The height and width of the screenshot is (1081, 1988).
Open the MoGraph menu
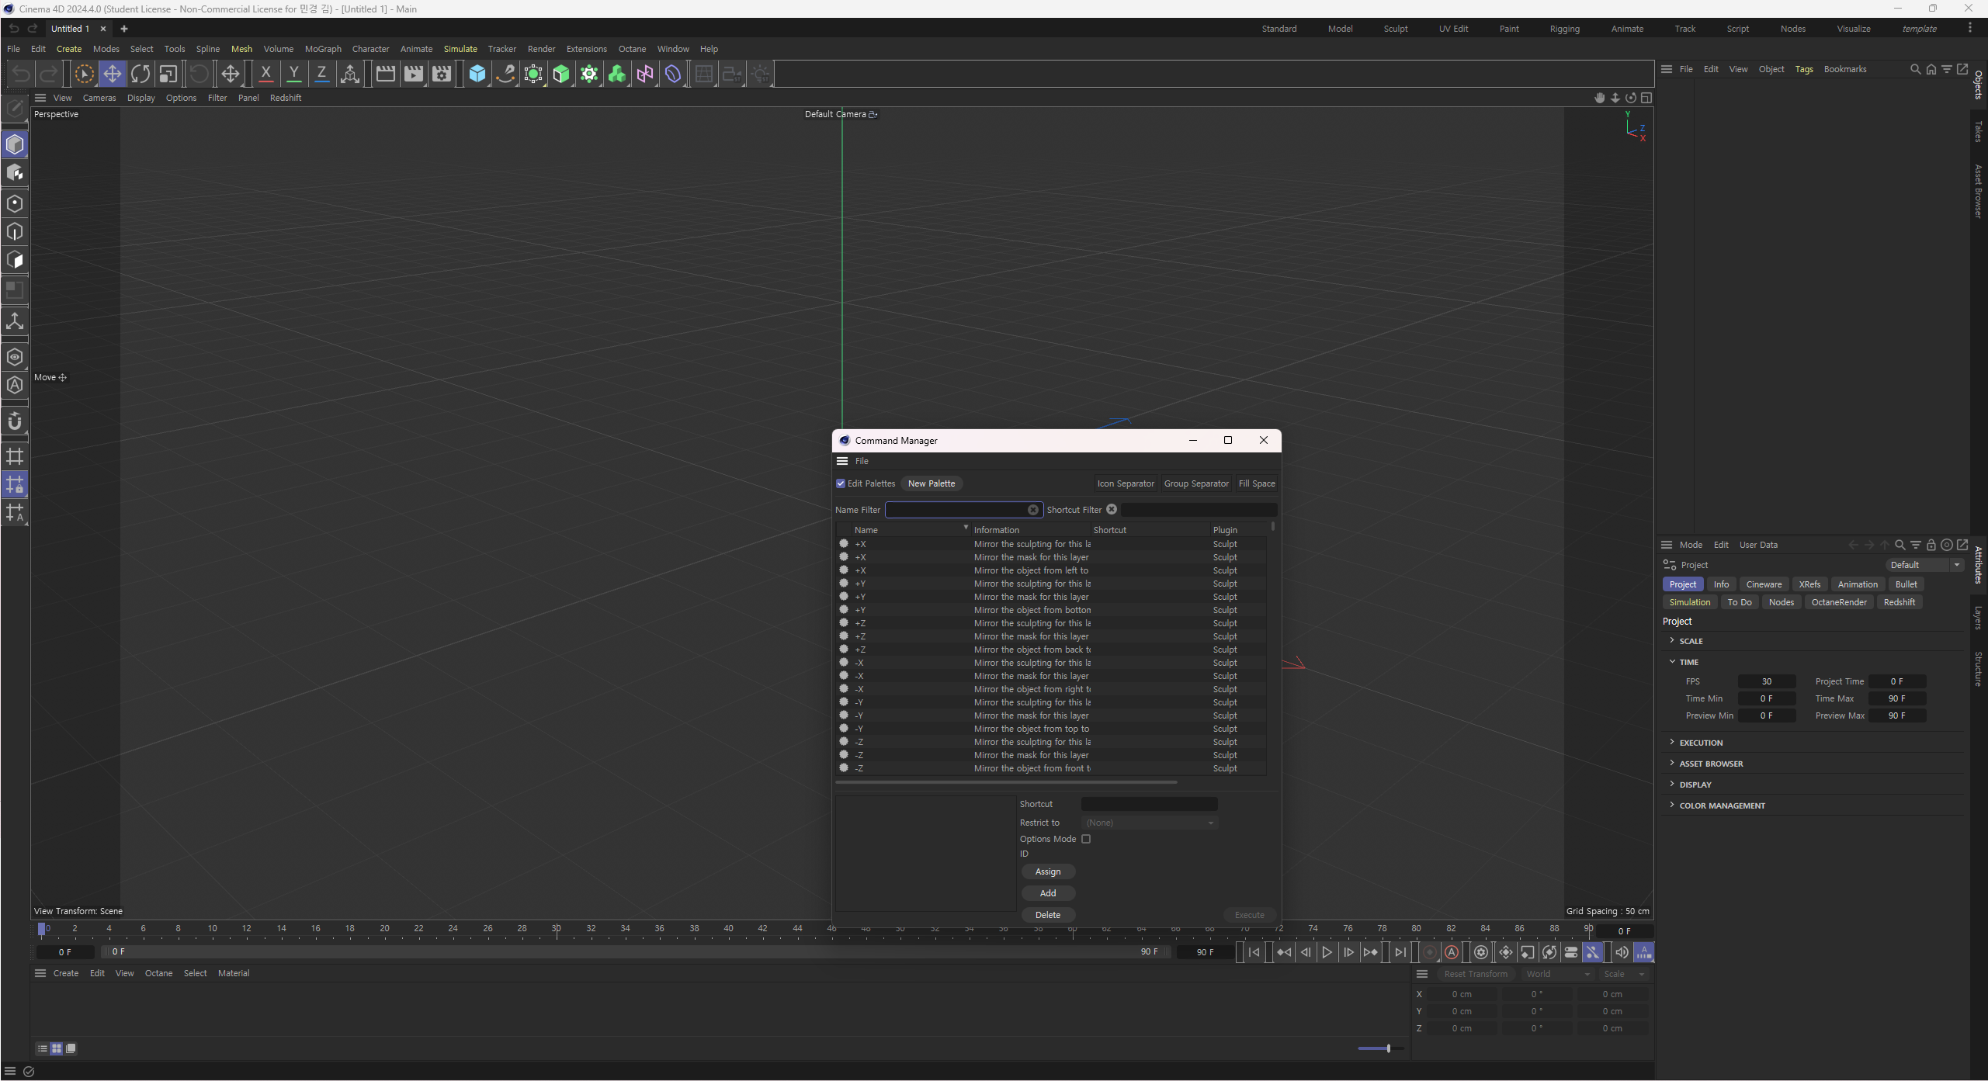(323, 49)
